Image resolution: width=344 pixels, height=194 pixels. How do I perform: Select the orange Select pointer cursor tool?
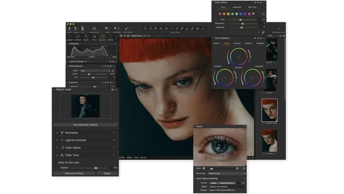pyautogui.click(x=145, y=28)
